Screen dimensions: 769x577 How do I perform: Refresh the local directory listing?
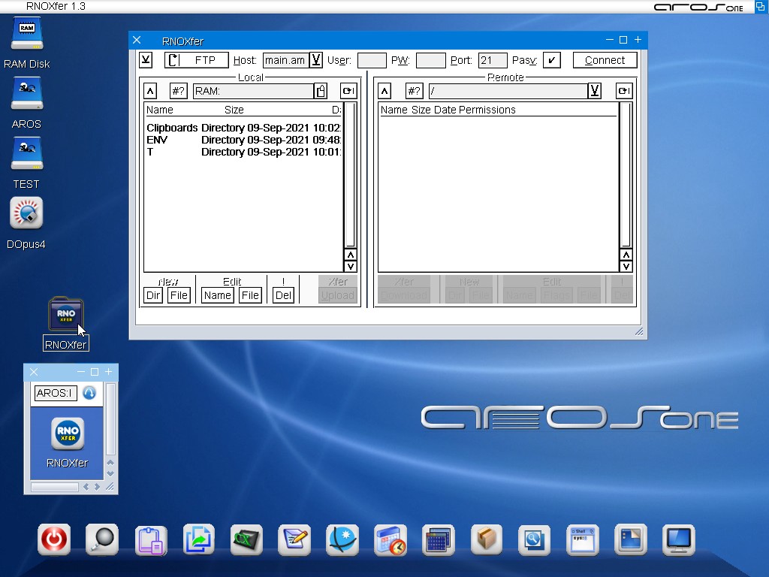point(348,91)
